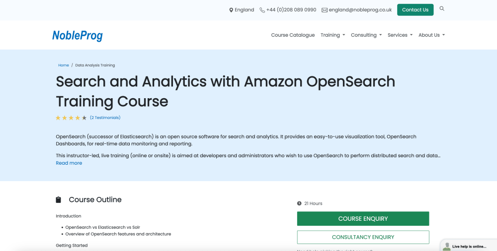Open the 2 Testimonials link
Screen dimensions: 497x251
(105, 118)
